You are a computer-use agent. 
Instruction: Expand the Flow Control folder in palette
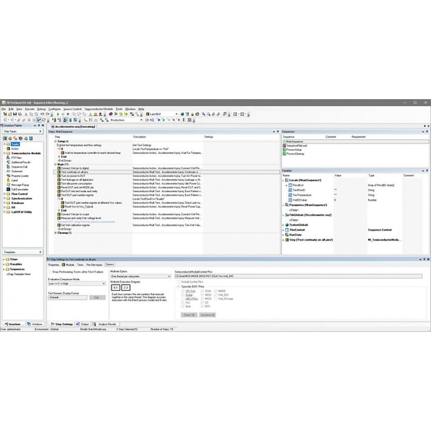(x=4, y=194)
